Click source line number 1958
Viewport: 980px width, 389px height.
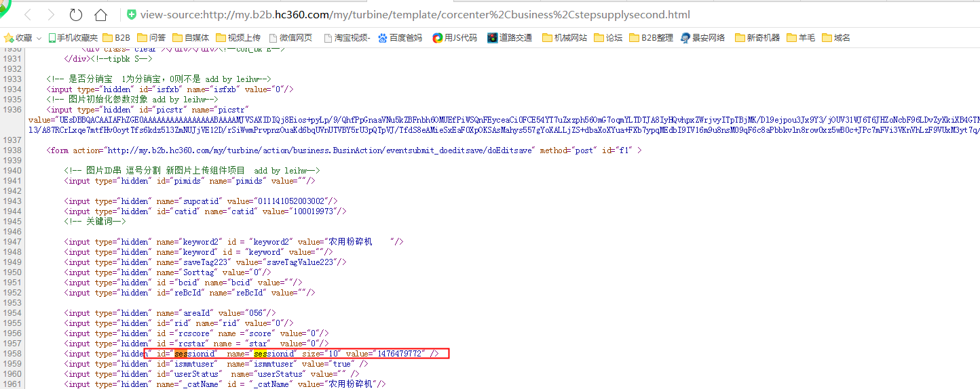(12, 354)
